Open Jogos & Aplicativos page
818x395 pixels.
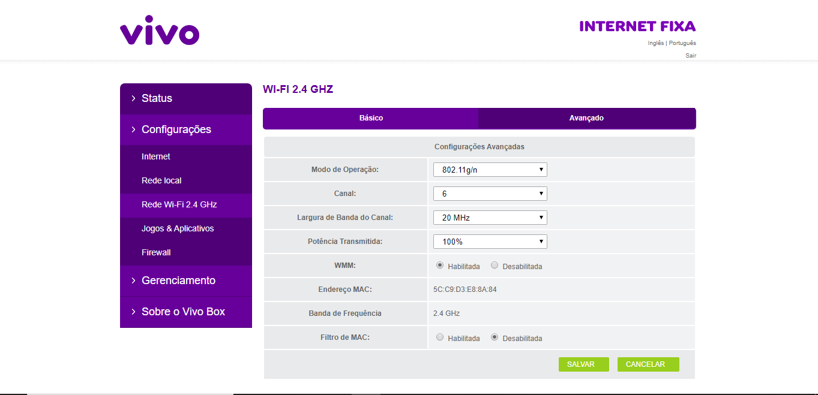[186, 229]
